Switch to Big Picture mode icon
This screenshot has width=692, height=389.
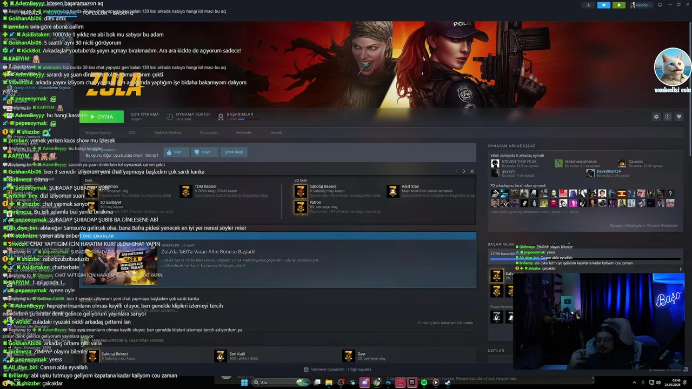tap(659, 5)
